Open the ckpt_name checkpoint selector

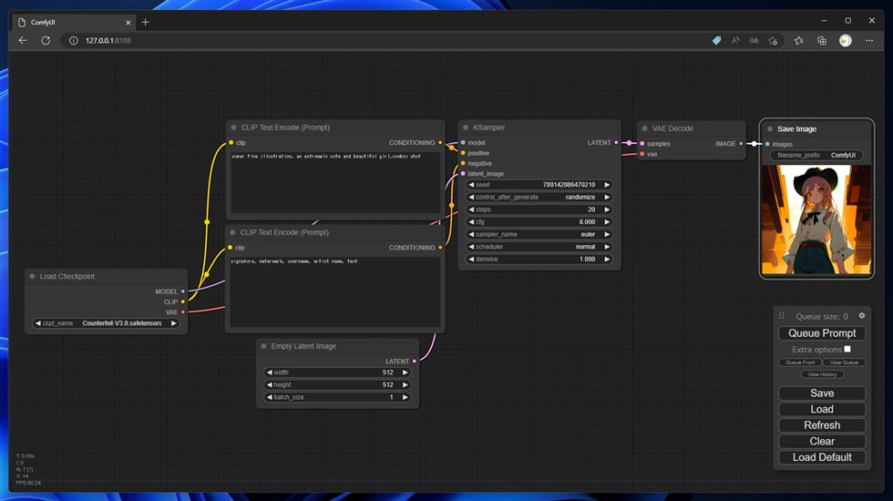(106, 323)
